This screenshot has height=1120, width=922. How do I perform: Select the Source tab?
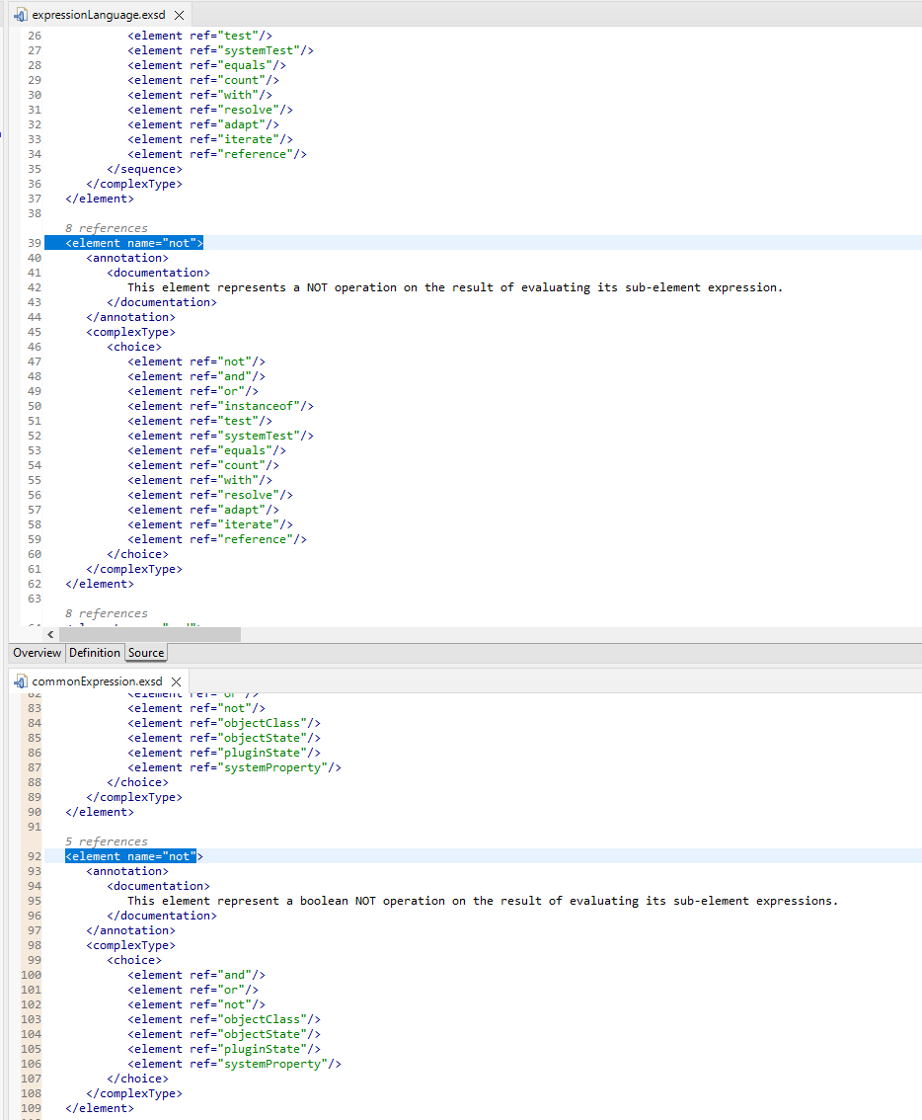point(145,652)
